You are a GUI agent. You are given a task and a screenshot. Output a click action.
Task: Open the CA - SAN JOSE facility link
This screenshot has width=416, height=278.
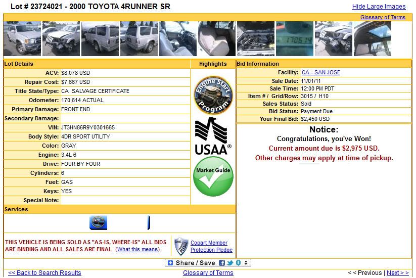321,72
